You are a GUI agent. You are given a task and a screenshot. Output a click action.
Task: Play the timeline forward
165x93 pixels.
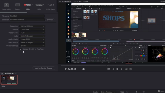(x=121, y=69)
